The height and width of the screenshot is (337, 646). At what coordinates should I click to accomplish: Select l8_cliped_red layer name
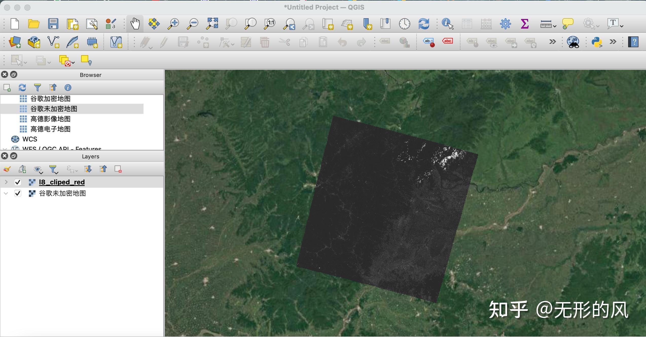(x=62, y=182)
